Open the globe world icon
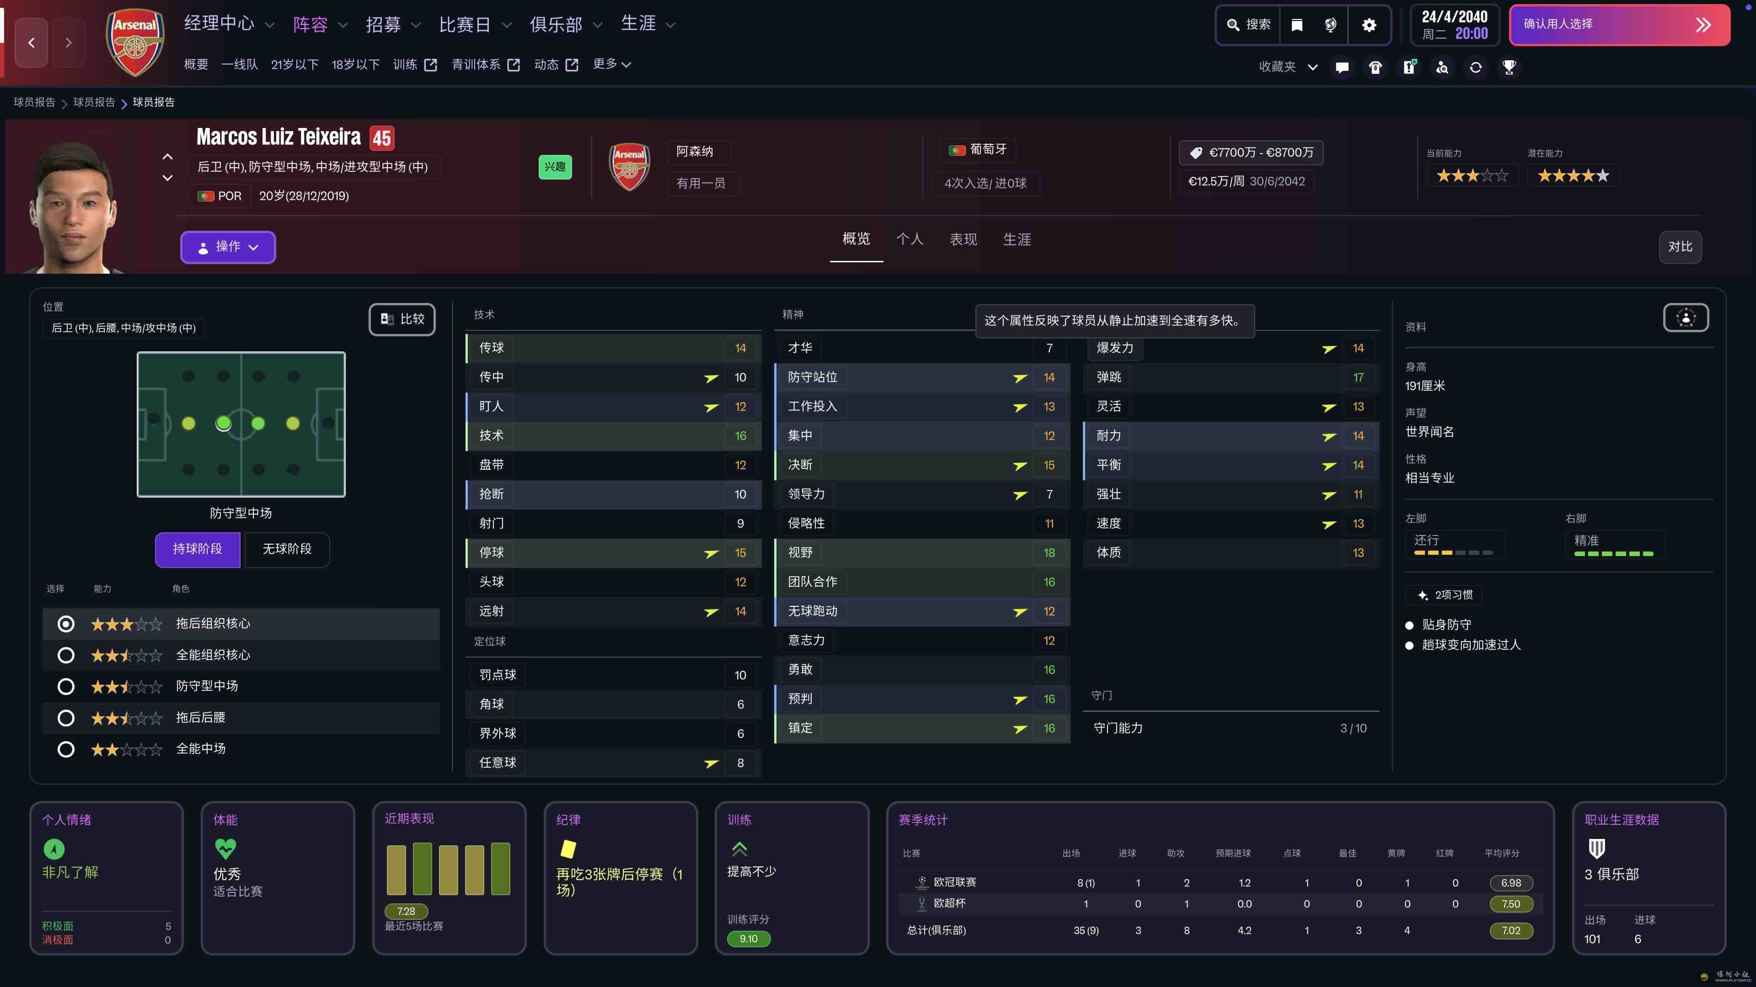Screen dimensions: 1756x987 click(1330, 25)
